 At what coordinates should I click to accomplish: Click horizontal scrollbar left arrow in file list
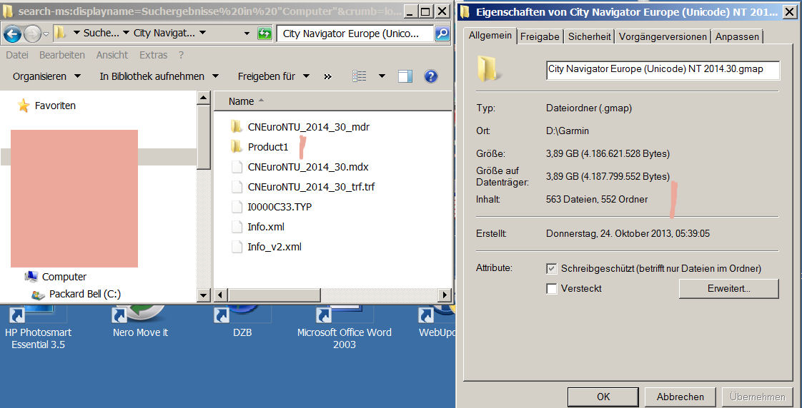point(220,295)
